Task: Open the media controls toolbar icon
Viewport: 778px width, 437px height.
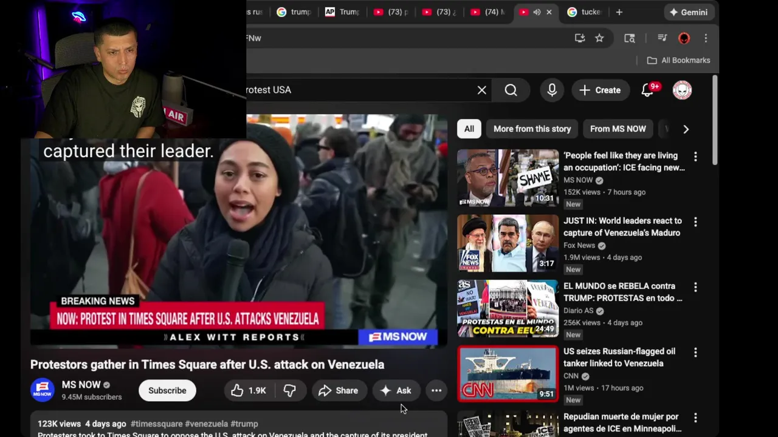Action: pyautogui.click(x=663, y=38)
